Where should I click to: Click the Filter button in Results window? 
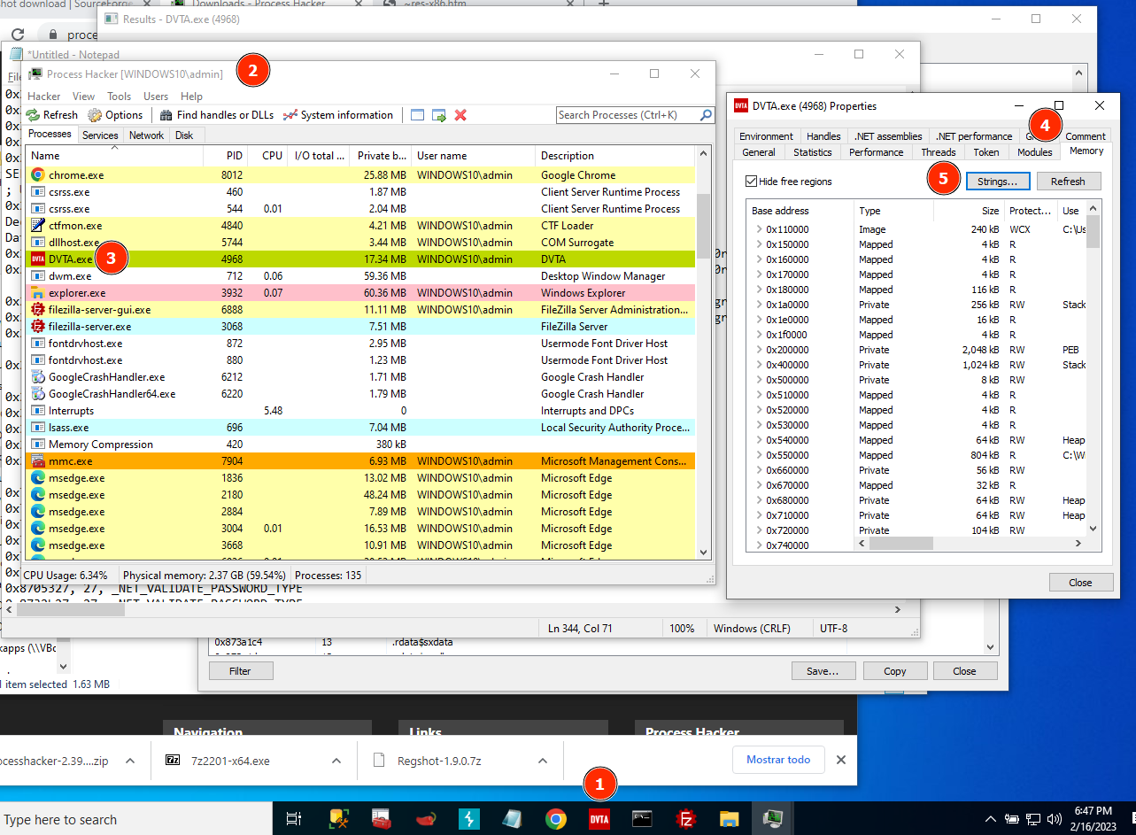[x=241, y=671]
